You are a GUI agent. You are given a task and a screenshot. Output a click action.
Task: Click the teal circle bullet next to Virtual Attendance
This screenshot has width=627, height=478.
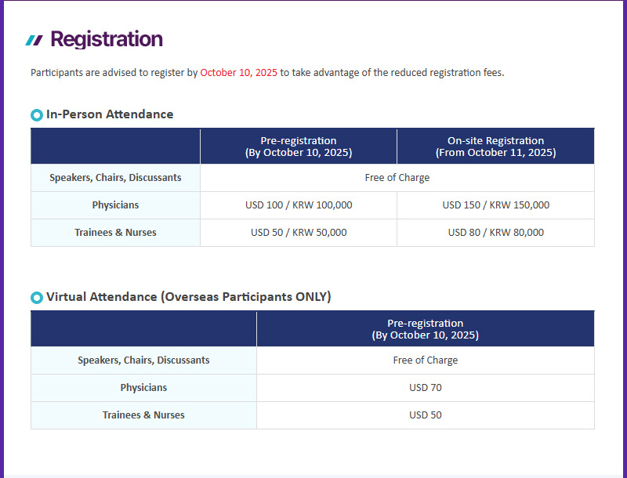37,297
